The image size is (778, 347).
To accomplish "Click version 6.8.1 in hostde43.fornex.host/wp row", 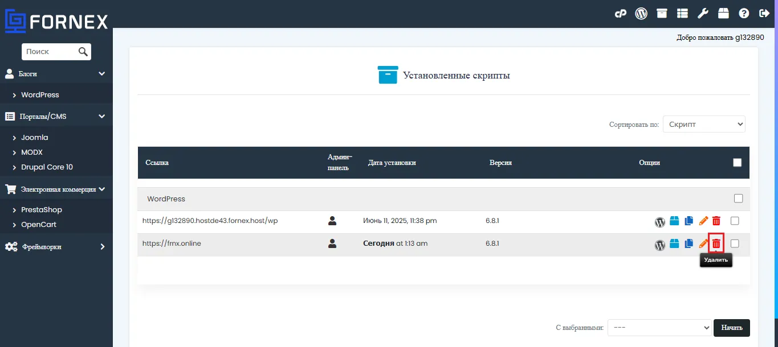I will pyautogui.click(x=492, y=221).
